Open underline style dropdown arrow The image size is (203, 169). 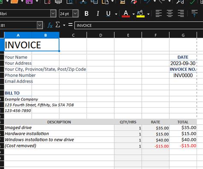coord(116,14)
